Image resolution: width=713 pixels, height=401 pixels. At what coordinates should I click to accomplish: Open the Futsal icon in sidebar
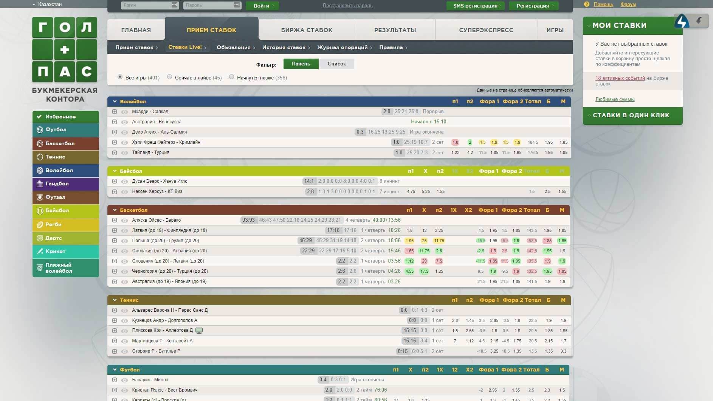point(40,197)
